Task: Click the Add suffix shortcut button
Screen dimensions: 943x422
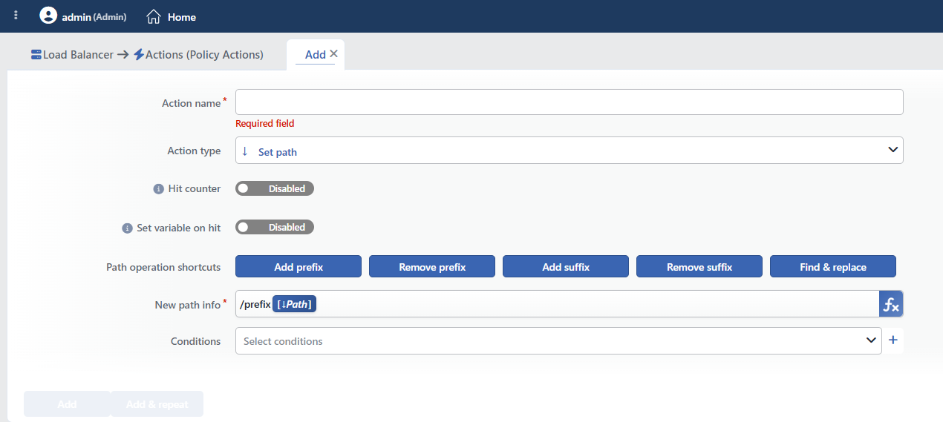Action: [x=566, y=266]
